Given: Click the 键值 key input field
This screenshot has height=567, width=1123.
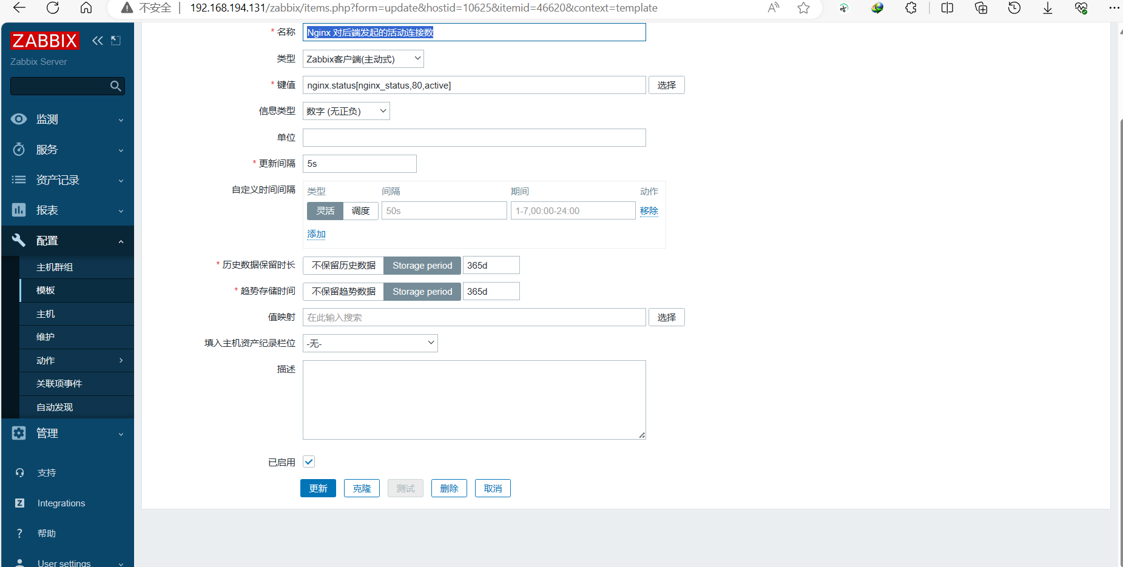Looking at the screenshot, I should point(474,85).
